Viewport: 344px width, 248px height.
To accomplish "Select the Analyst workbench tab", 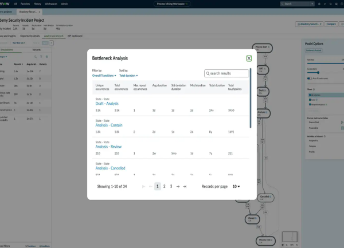I will click(53, 36).
